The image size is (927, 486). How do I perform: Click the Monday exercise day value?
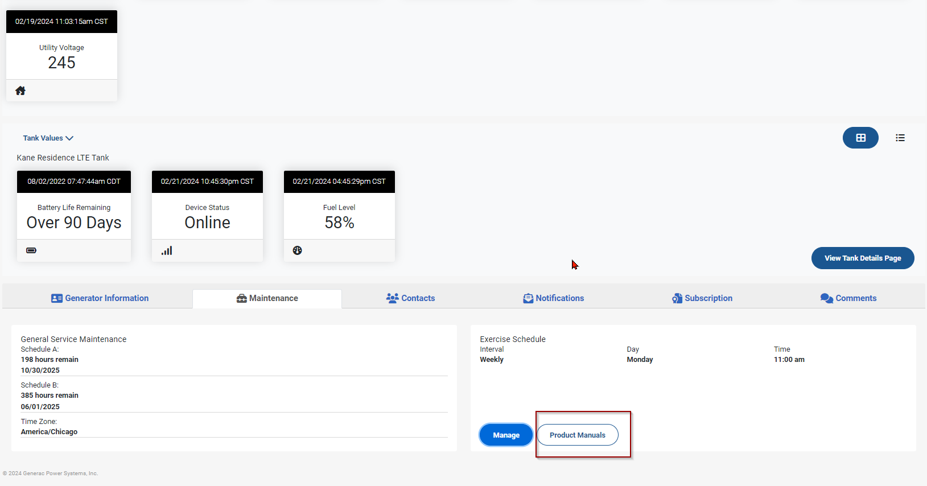640,360
